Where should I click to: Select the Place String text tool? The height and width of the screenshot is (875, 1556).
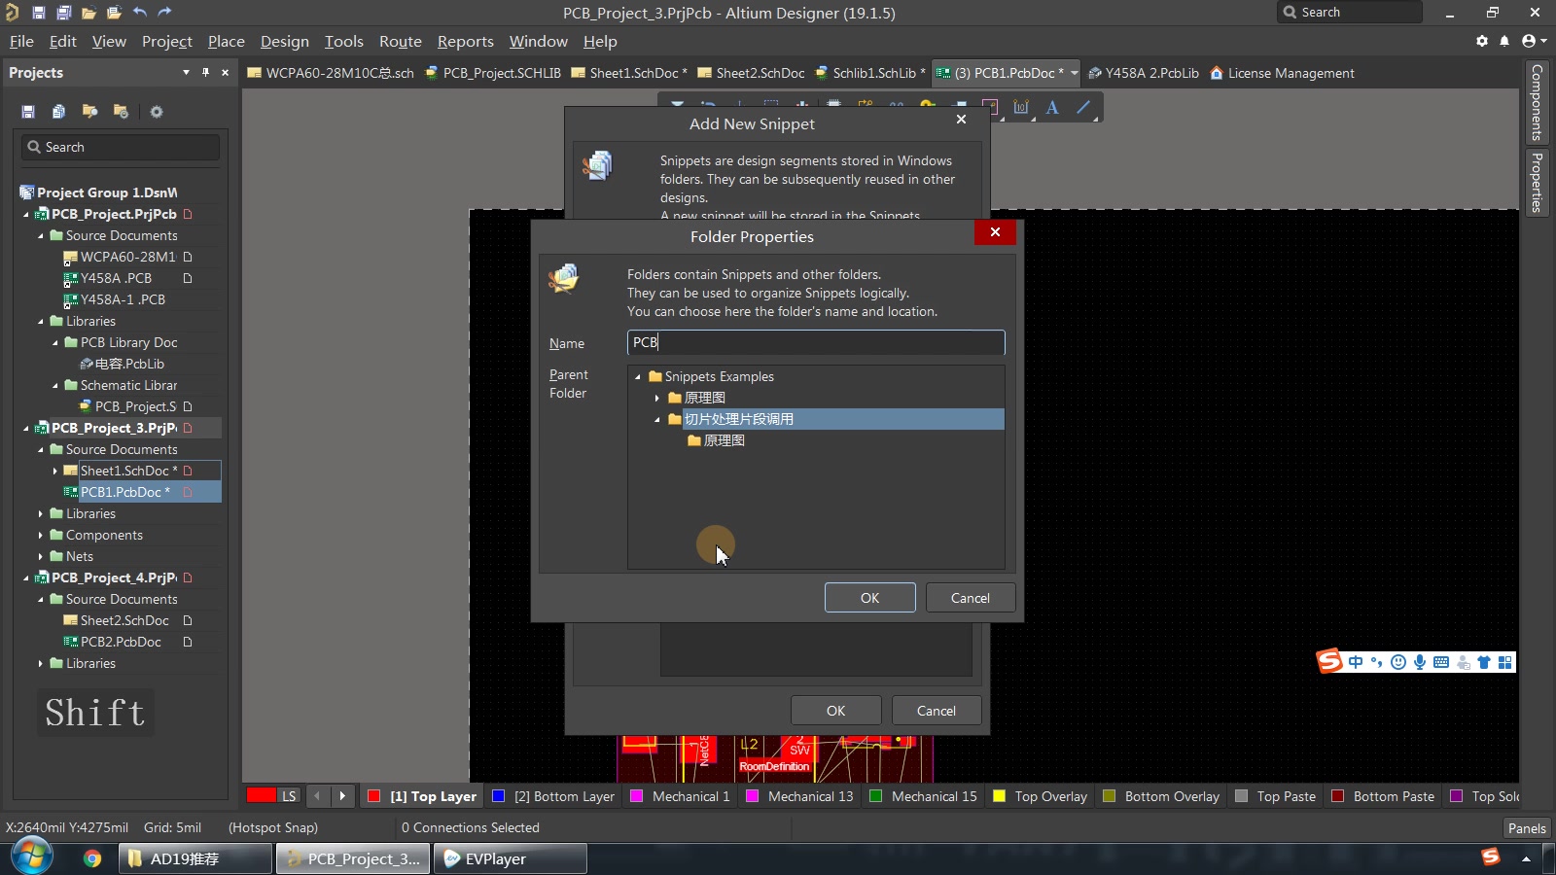tap(1052, 108)
